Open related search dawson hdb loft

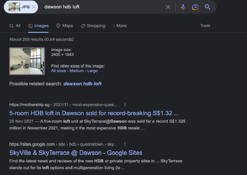click(82, 84)
